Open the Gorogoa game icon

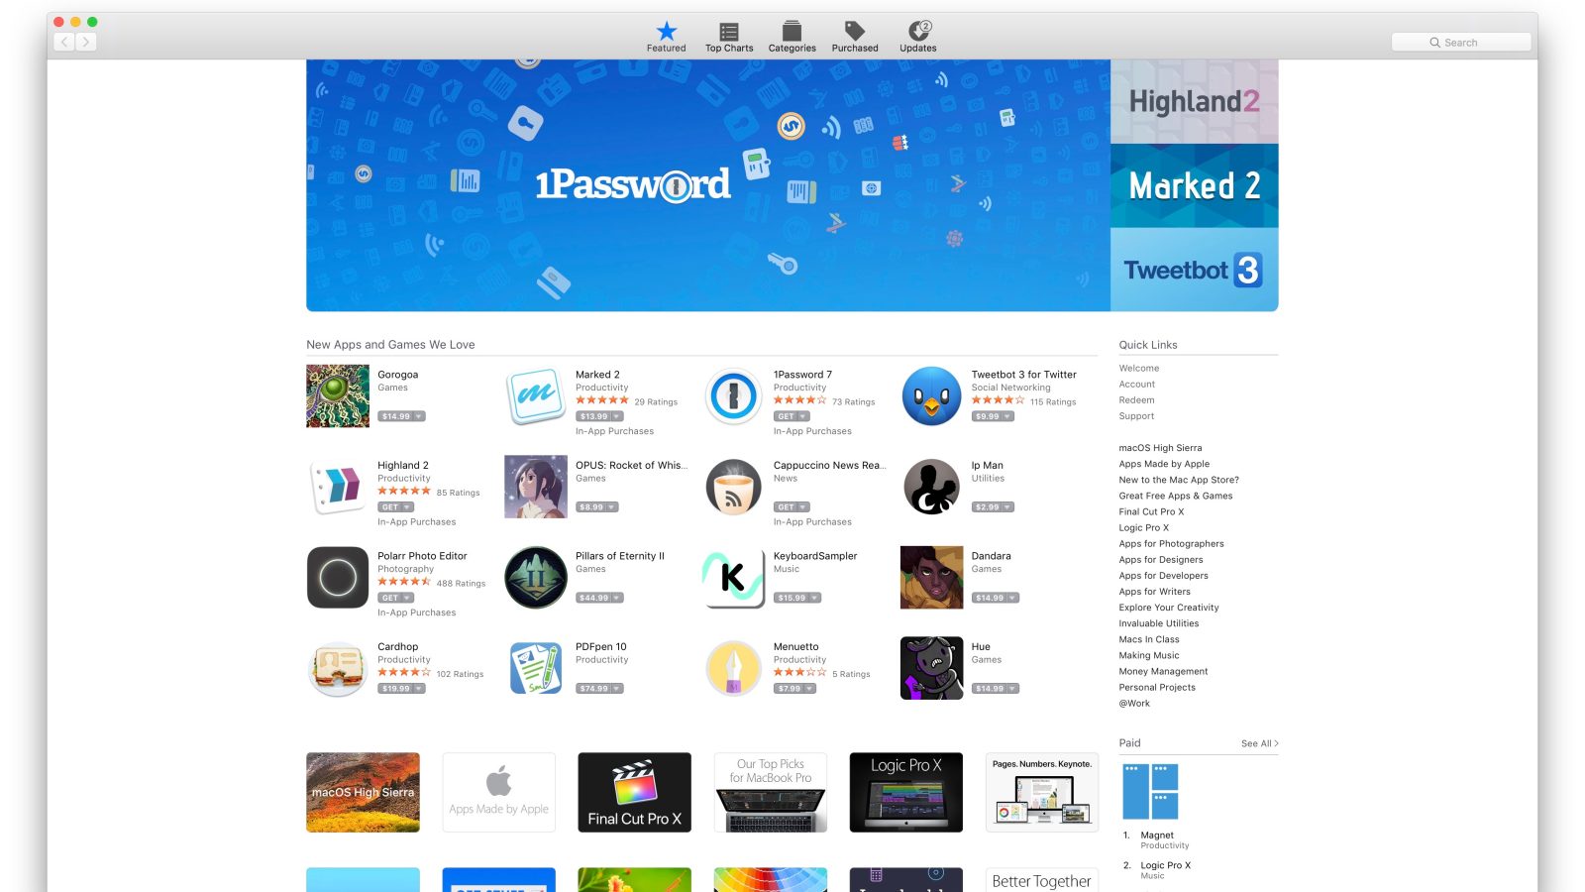pos(338,396)
